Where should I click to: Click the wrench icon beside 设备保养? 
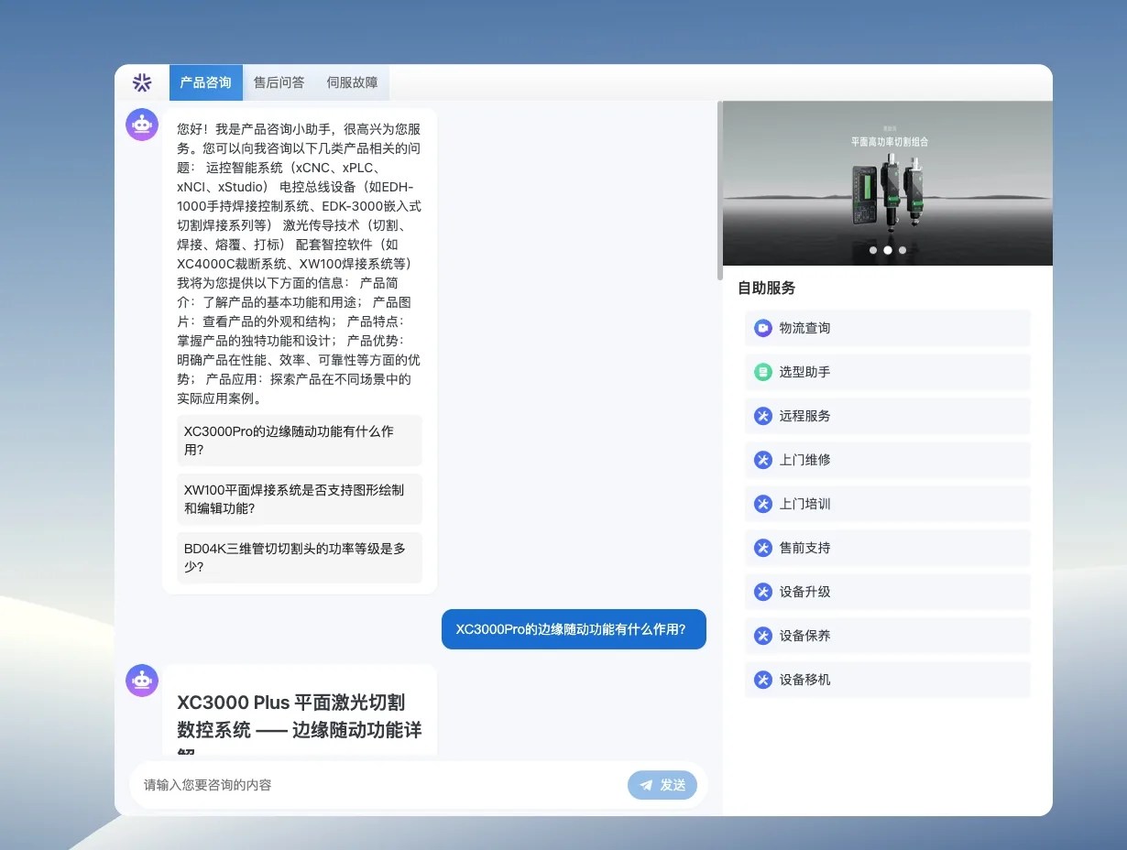click(x=763, y=636)
